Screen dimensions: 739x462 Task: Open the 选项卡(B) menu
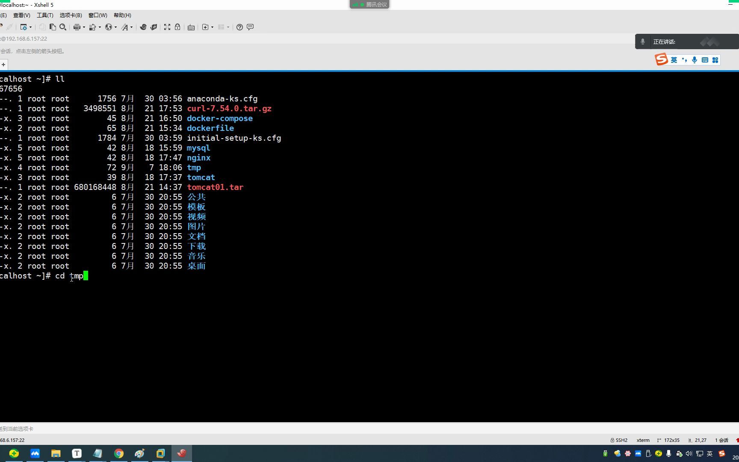click(71, 15)
